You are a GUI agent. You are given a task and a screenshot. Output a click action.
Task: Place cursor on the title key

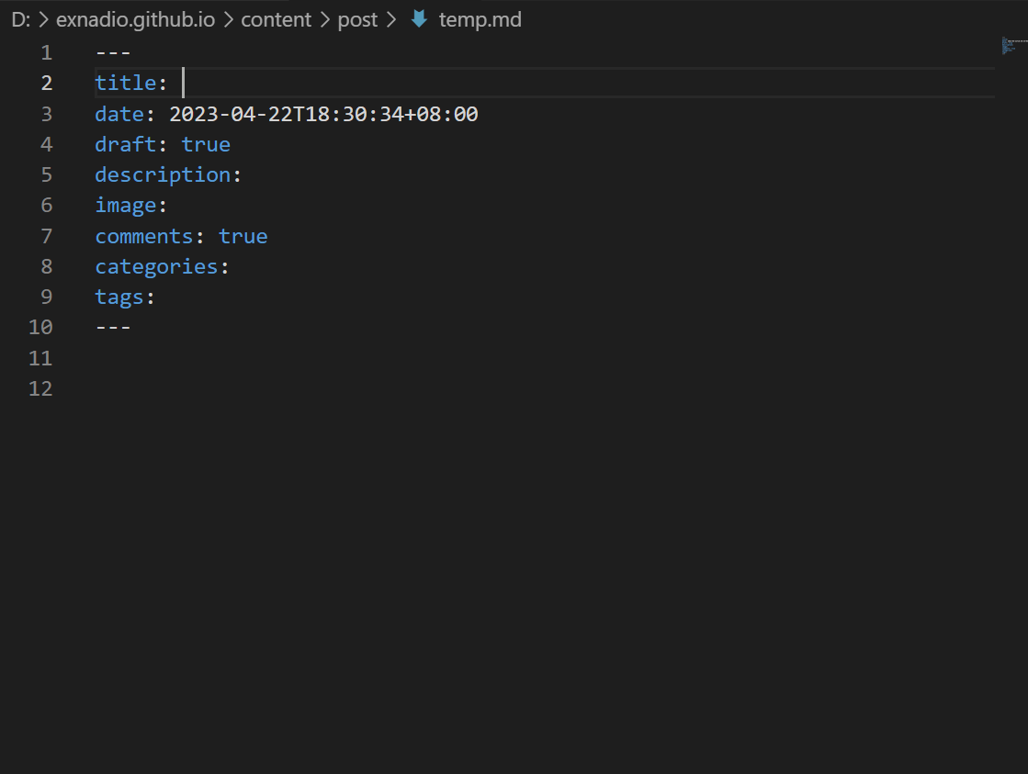click(125, 83)
